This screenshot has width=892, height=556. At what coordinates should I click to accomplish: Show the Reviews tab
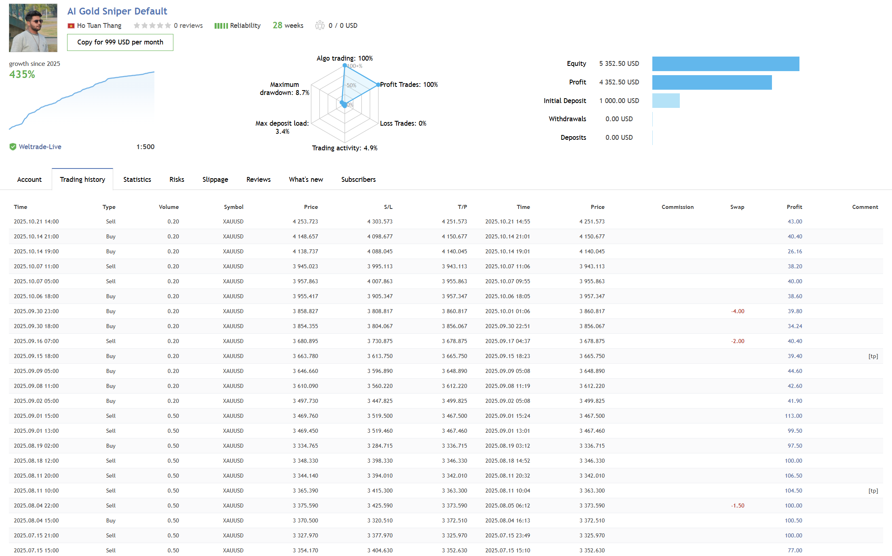pos(258,179)
